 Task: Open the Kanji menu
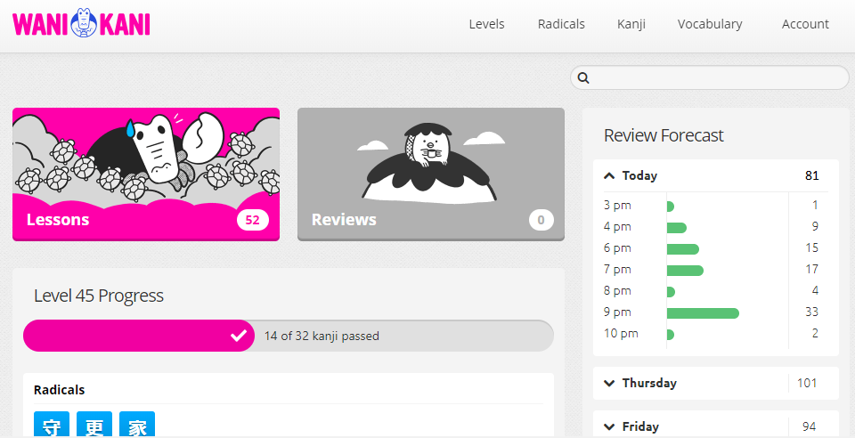(631, 24)
